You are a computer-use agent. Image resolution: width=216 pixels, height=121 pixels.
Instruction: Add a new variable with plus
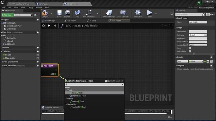pyautogui.click(x=37, y=51)
